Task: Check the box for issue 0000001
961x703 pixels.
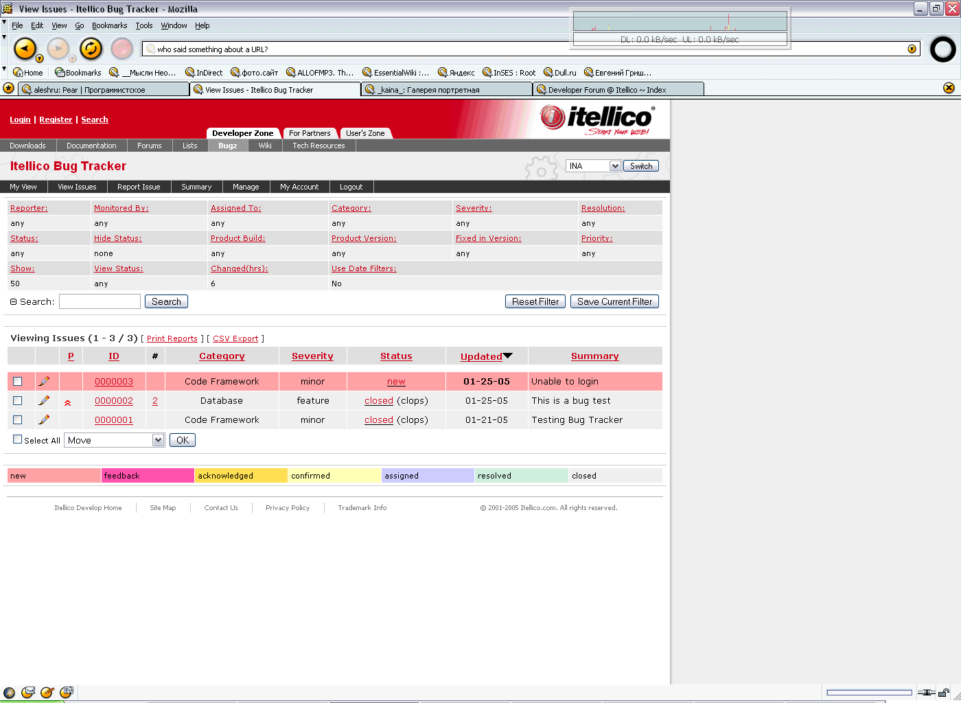Action: coord(18,419)
